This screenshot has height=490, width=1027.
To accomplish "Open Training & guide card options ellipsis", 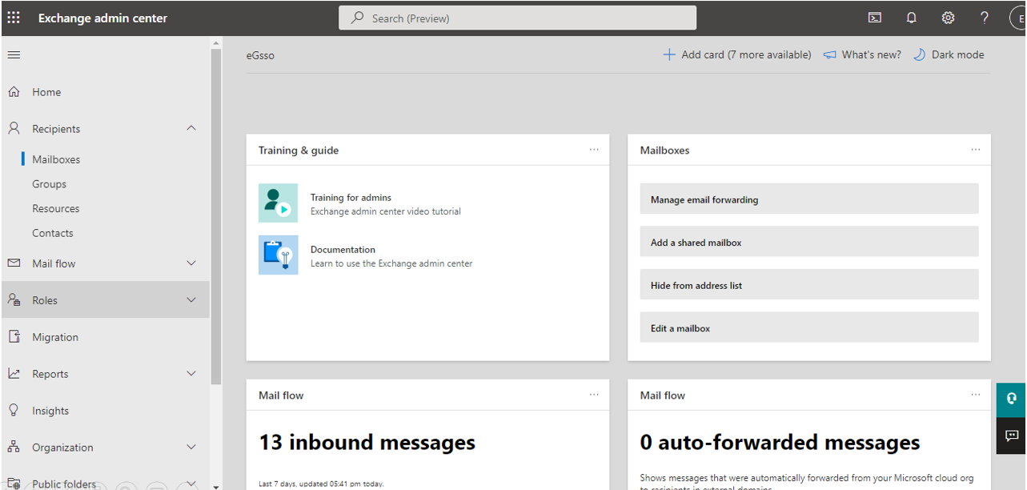I will 594,150.
